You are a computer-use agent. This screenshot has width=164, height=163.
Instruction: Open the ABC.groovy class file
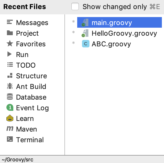point(111,44)
